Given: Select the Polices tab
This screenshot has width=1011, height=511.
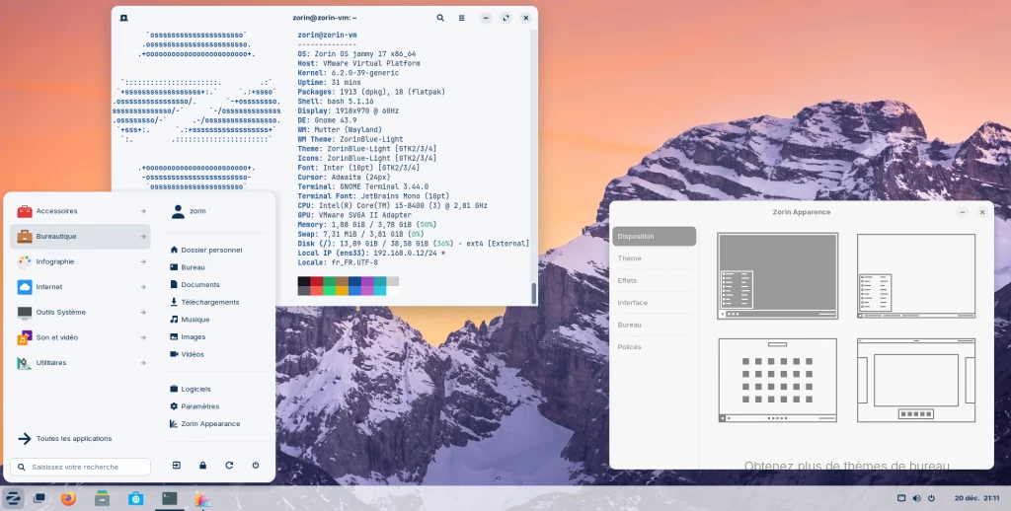Looking at the screenshot, I should tap(629, 347).
